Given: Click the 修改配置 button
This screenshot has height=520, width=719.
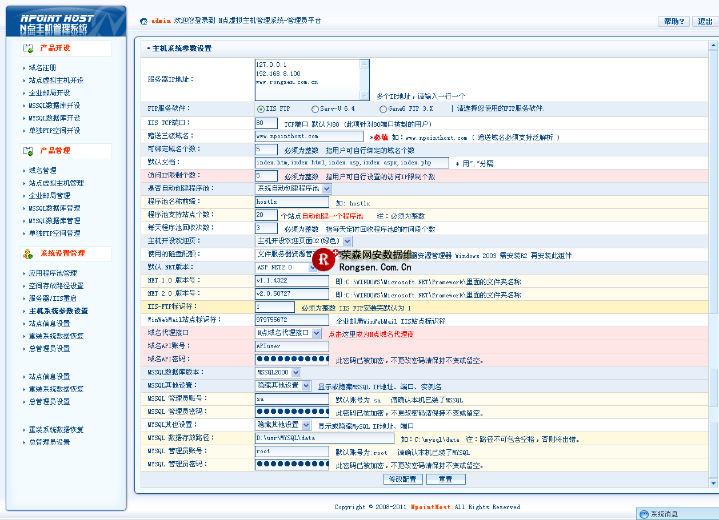Looking at the screenshot, I should click(x=403, y=479).
